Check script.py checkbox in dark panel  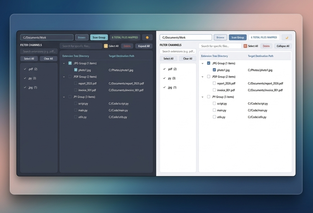click(x=76, y=103)
